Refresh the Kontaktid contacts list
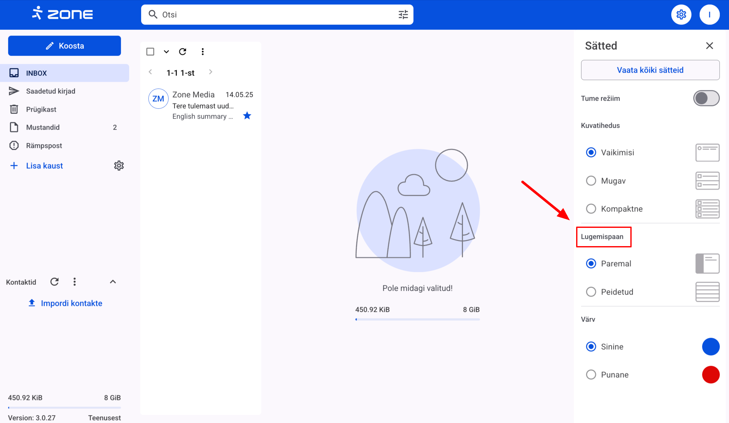 tap(55, 282)
